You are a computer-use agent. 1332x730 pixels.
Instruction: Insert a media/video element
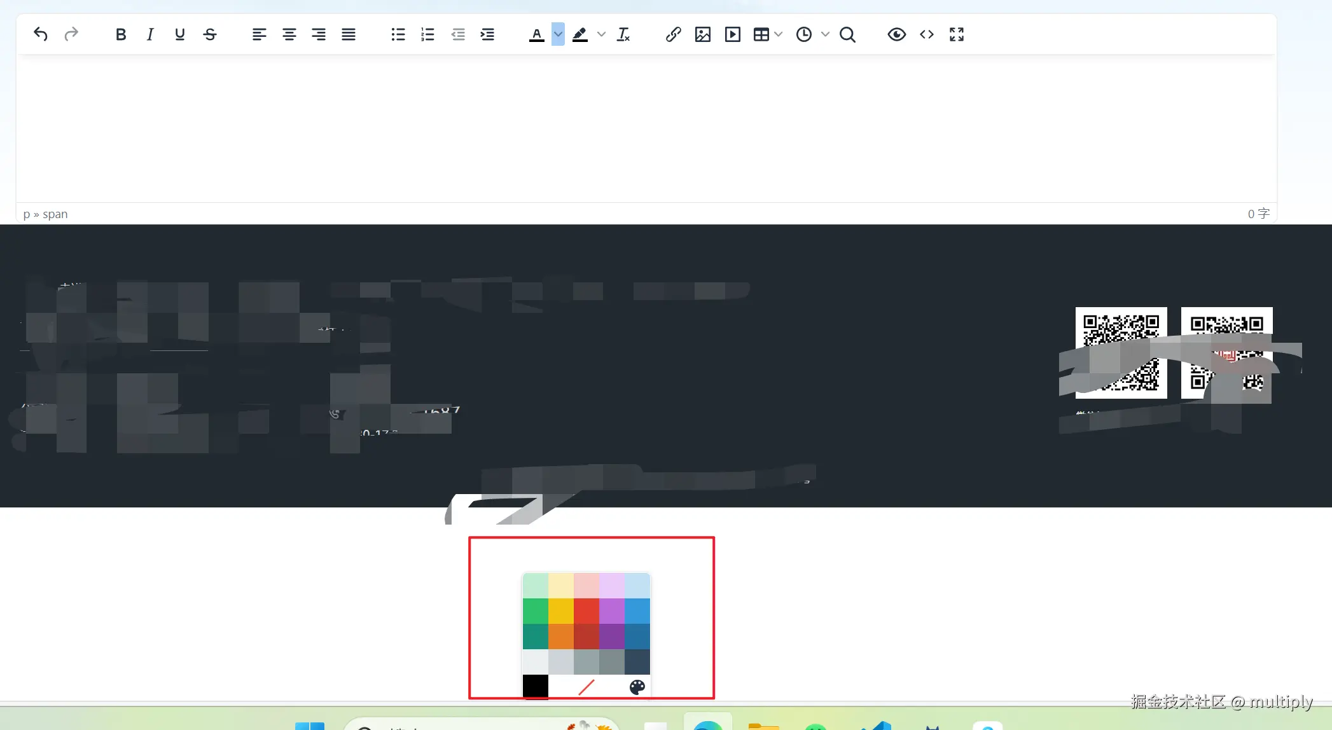pyautogui.click(x=732, y=34)
